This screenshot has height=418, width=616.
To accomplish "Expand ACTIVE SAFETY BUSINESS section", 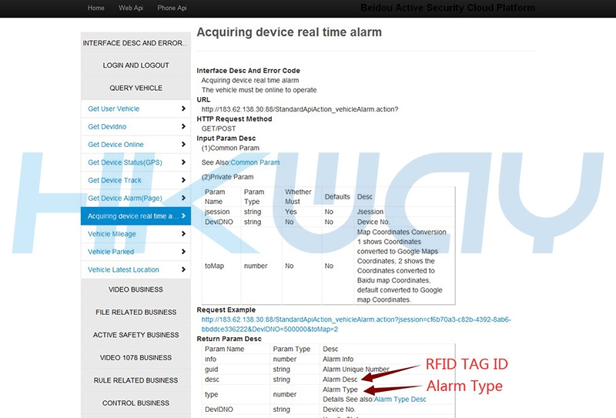I will coord(136,335).
